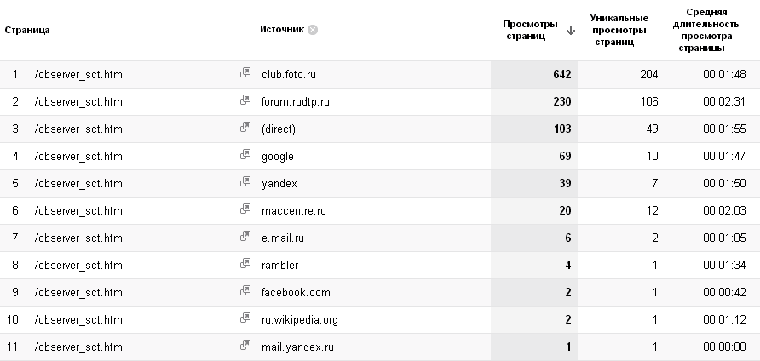The width and height of the screenshot is (760, 361).
Task: Remove the Источник dimension with the x icon
Action: 313,30
